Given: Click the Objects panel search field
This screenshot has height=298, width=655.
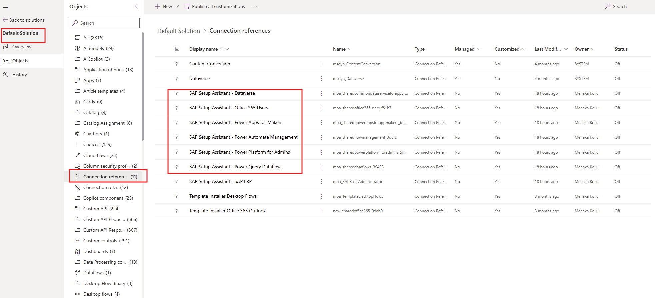Looking at the screenshot, I should coord(104,23).
